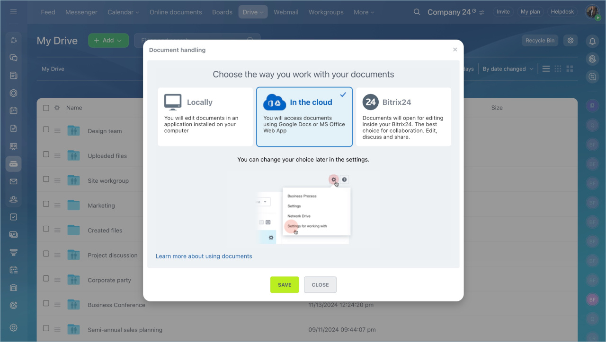Open the Add button dropdown

[108, 41]
